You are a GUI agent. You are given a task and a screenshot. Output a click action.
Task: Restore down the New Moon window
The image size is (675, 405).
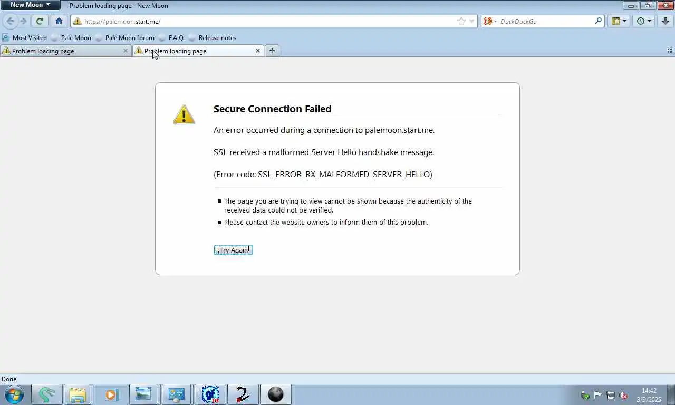[648, 5]
